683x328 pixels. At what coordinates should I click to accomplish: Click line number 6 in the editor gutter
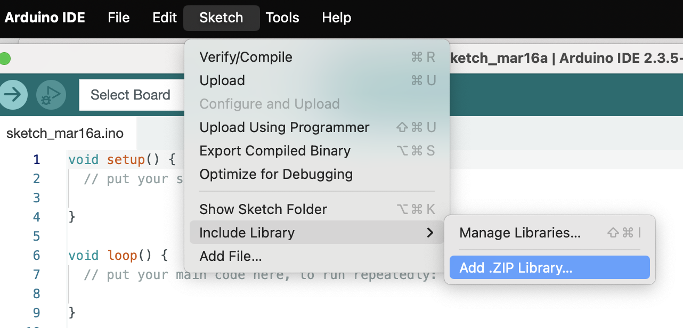[36, 255]
